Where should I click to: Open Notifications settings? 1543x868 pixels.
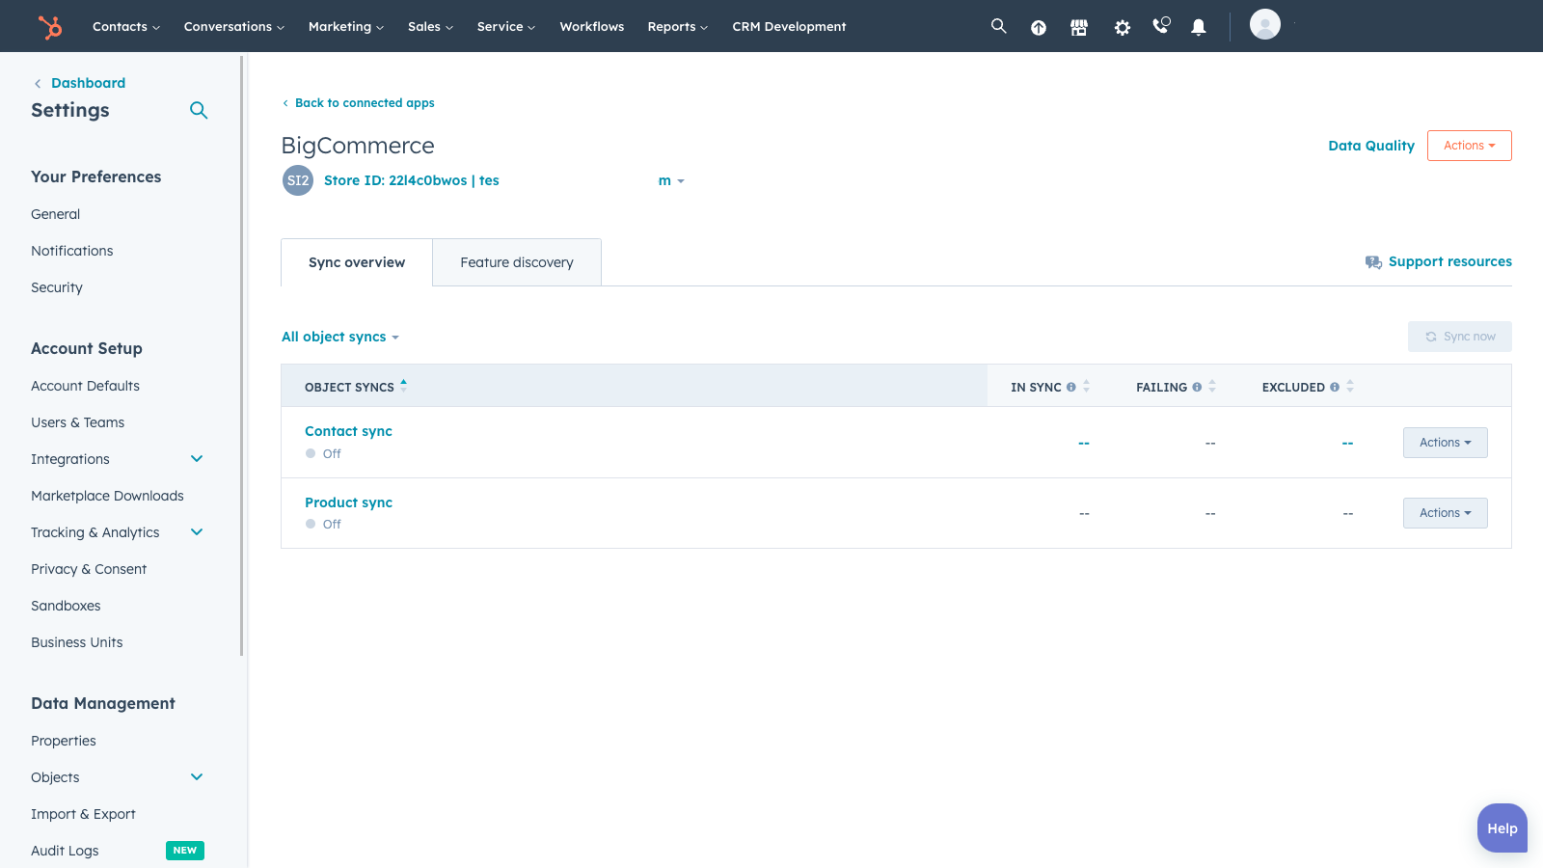[72, 251]
